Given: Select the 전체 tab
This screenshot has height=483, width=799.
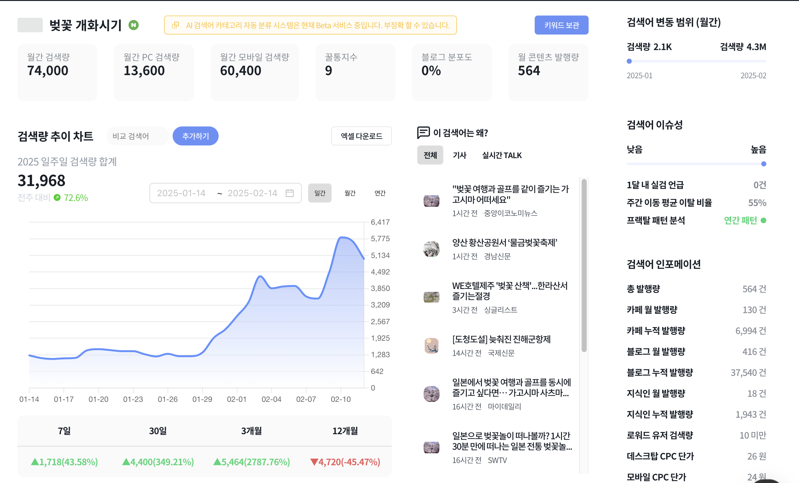Looking at the screenshot, I should click(x=430, y=155).
